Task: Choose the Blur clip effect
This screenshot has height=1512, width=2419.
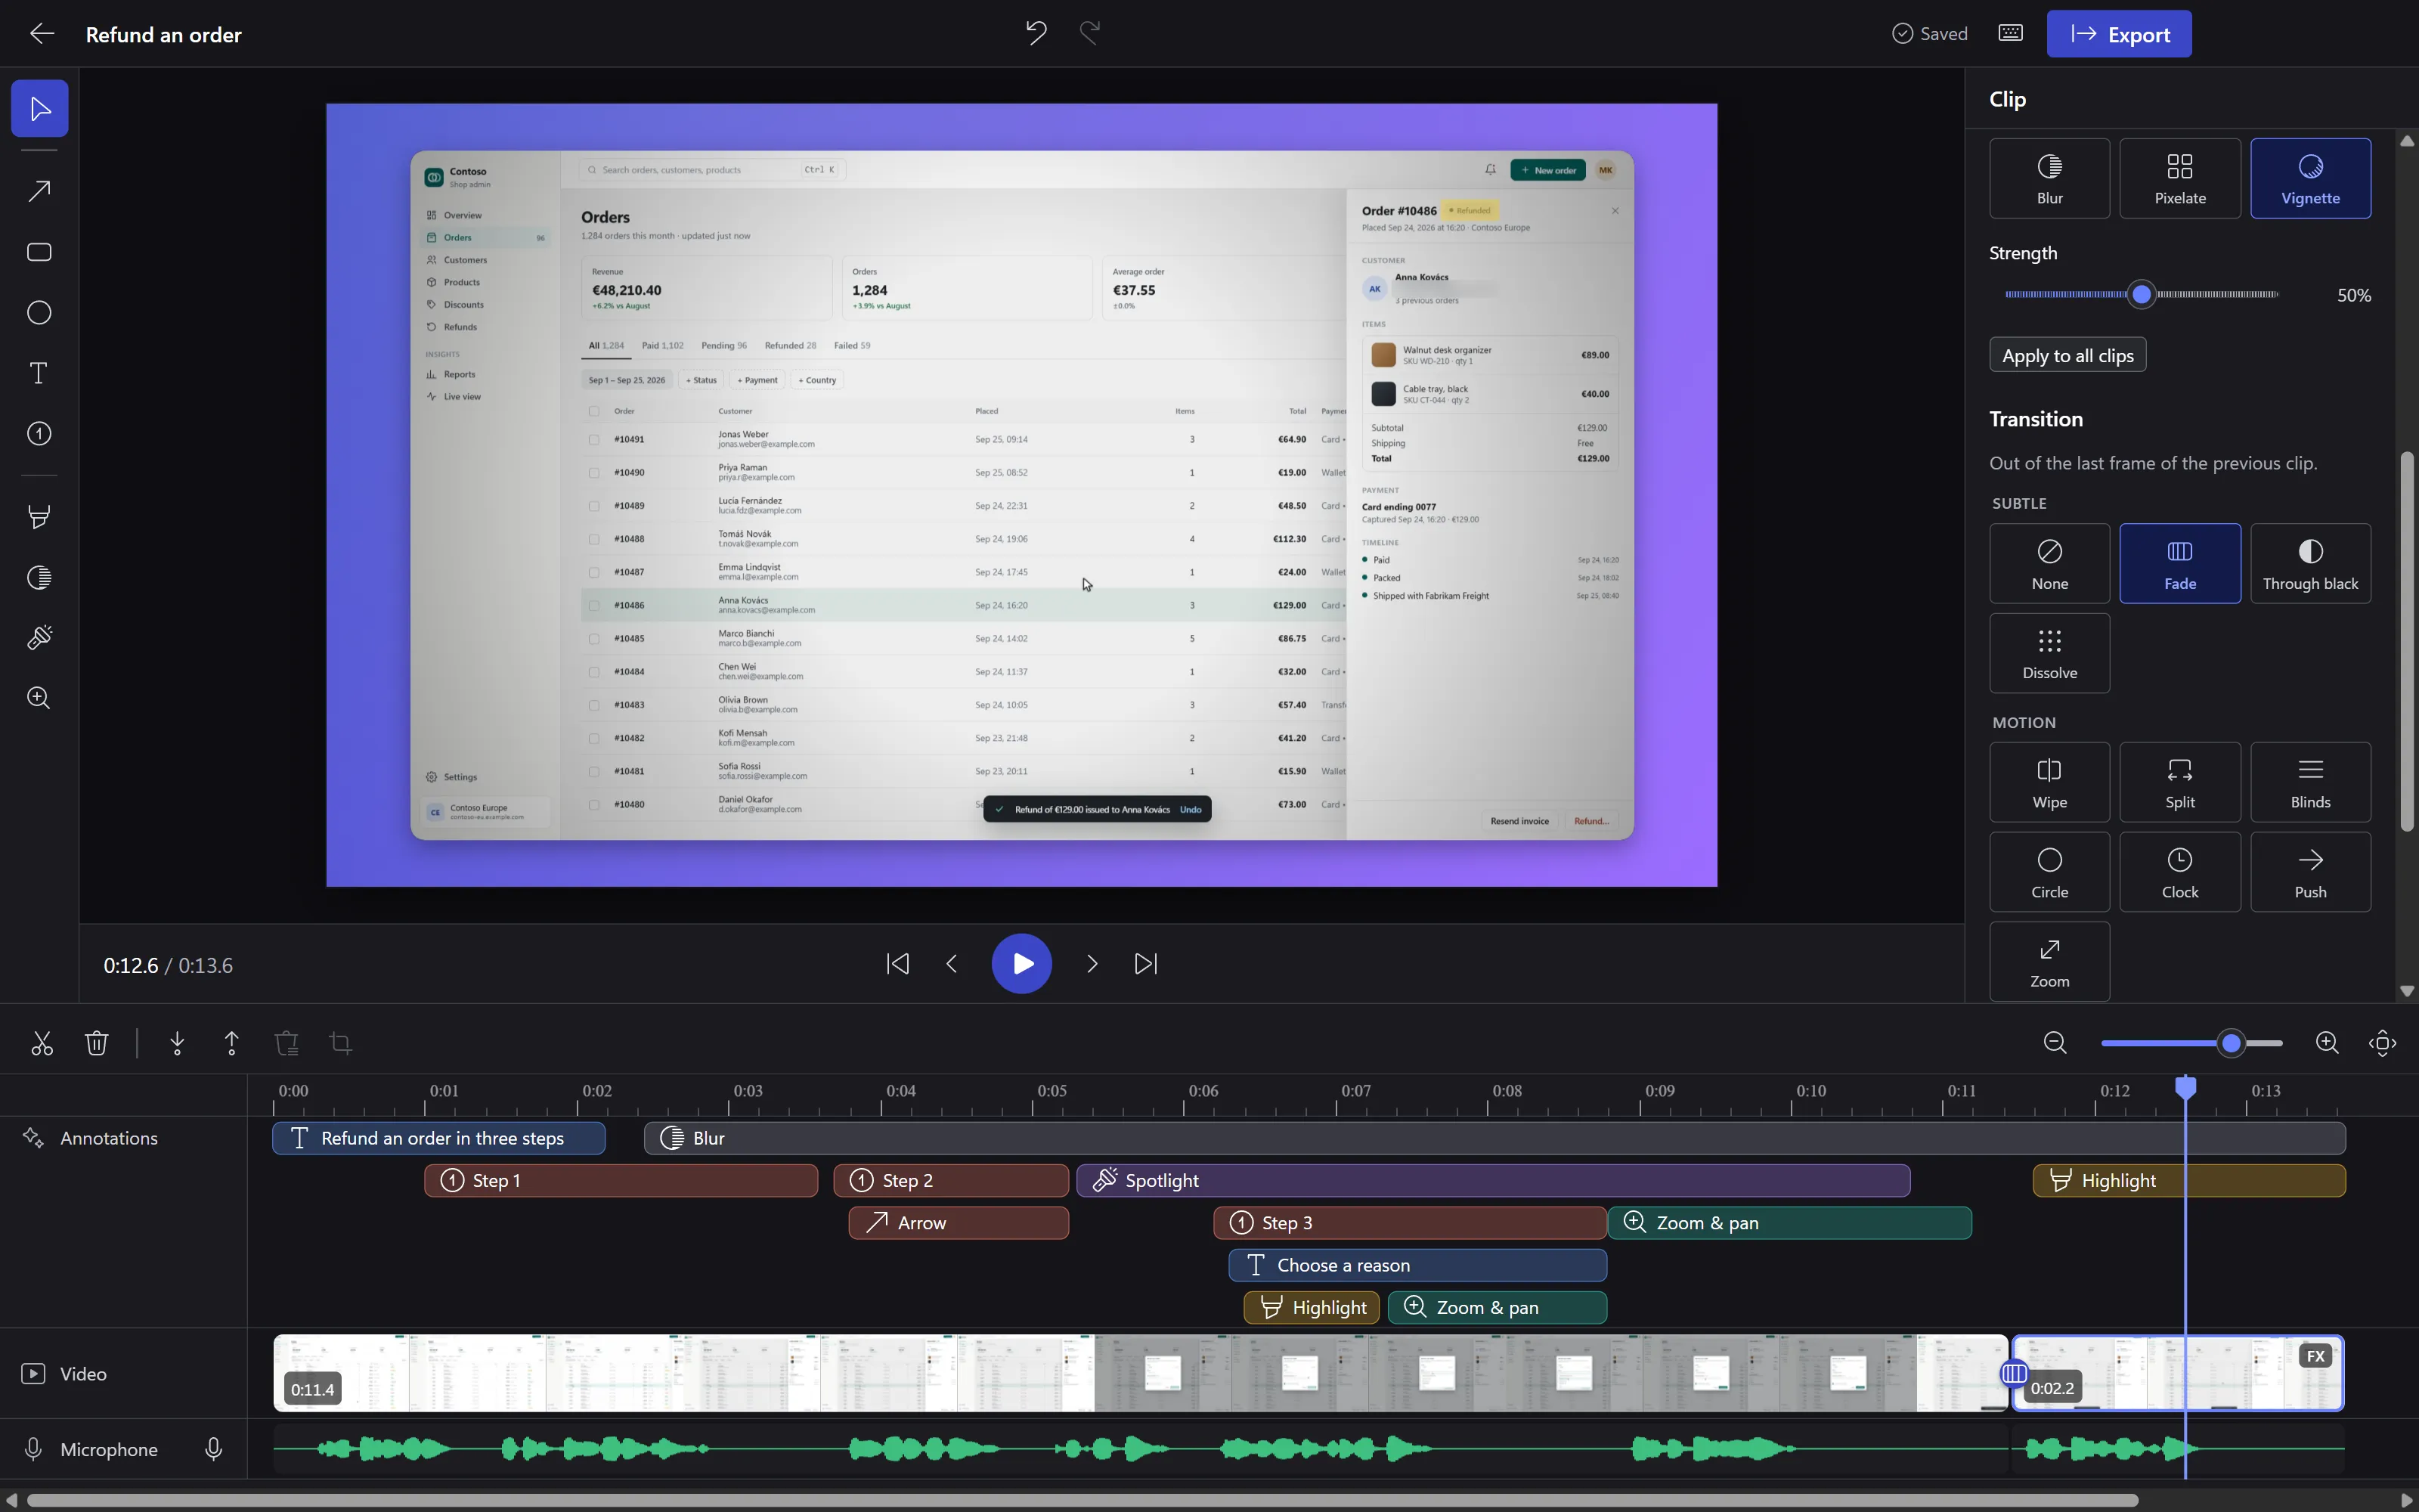Action: pyautogui.click(x=2049, y=178)
